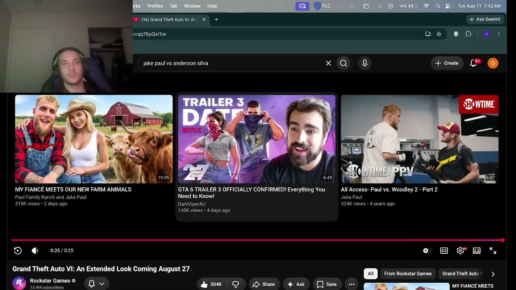Viewport: 516px width, 290px height.
Task: Click the 304K like count
Action: 216,284
